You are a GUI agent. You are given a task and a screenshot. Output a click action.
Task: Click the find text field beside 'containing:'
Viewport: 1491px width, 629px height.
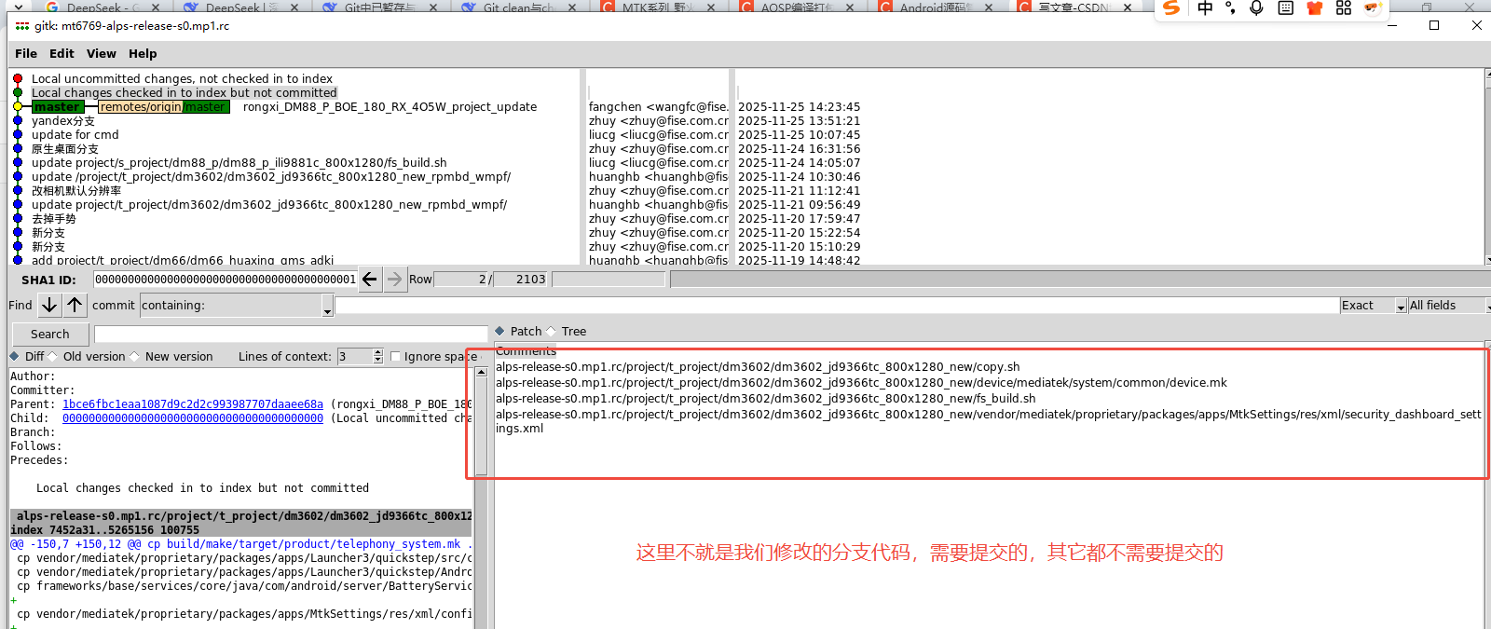click(837, 305)
